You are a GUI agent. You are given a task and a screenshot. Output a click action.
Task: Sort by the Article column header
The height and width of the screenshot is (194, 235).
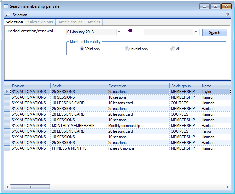(x=78, y=86)
